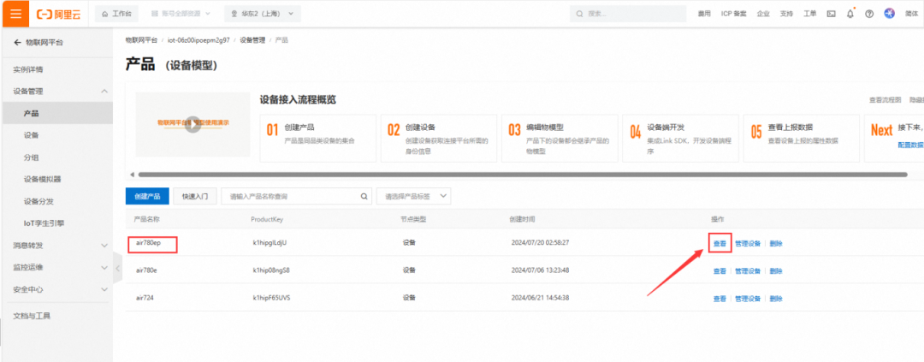Expand the 消息转发 sidebar section
Screen dimensions: 924x362
[56, 246]
